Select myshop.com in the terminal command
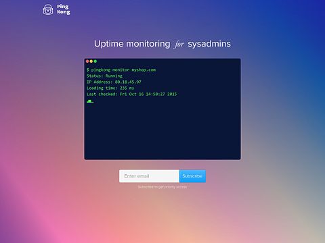Image resolution: width=325 pixels, height=243 pixels. pyautogui.click(x=144, y=70)
